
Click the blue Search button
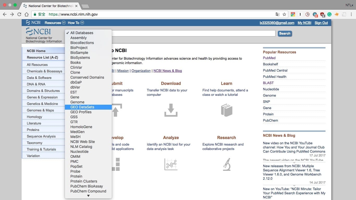tap(285, 34)
